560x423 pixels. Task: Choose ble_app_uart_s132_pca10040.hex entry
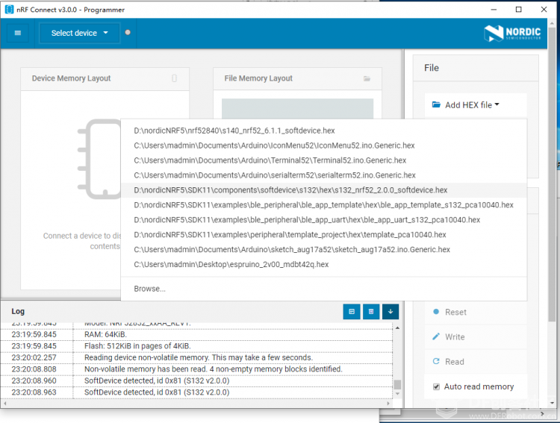point(324,220)
